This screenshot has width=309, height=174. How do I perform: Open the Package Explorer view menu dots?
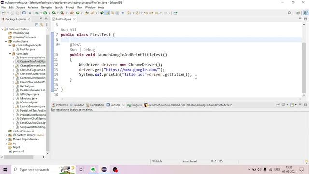coord(47,25)
